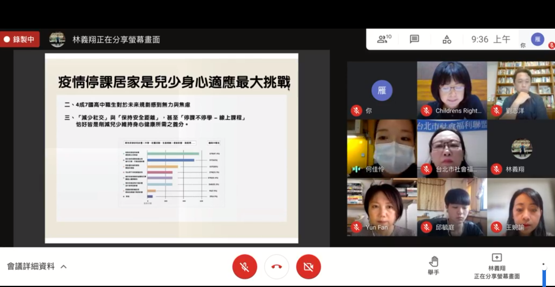Unmute your microphone
The width and height of the screenshot is (555, 287).
[x=245, y=266]
